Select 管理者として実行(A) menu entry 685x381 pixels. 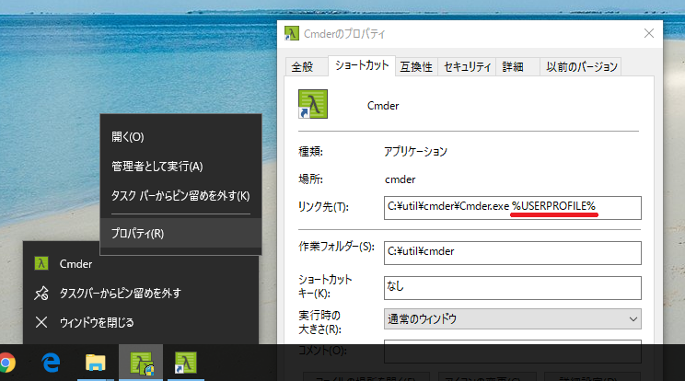tap(180, 167)
